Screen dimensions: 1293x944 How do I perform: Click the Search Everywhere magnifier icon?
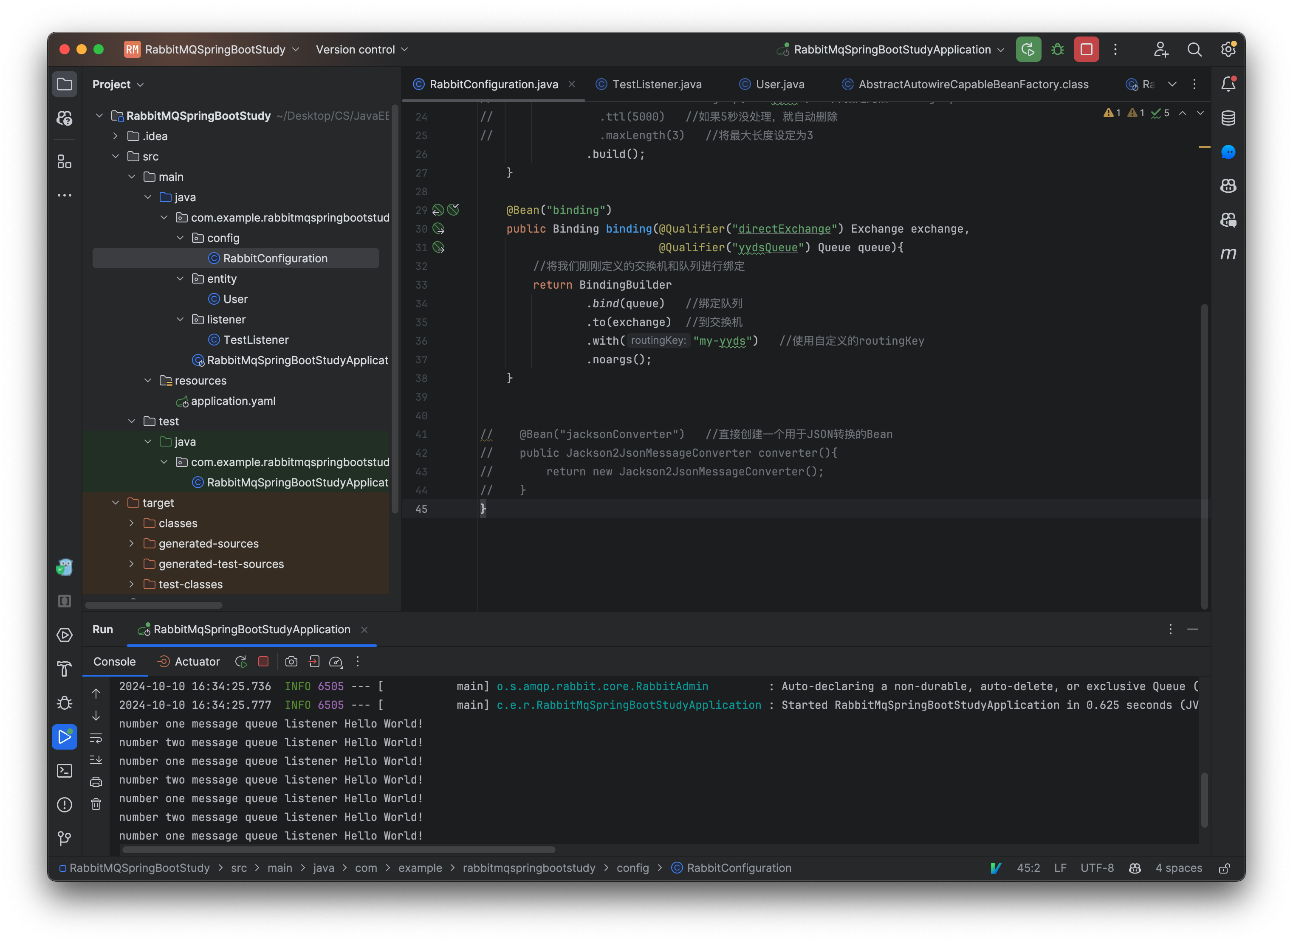1194,50
